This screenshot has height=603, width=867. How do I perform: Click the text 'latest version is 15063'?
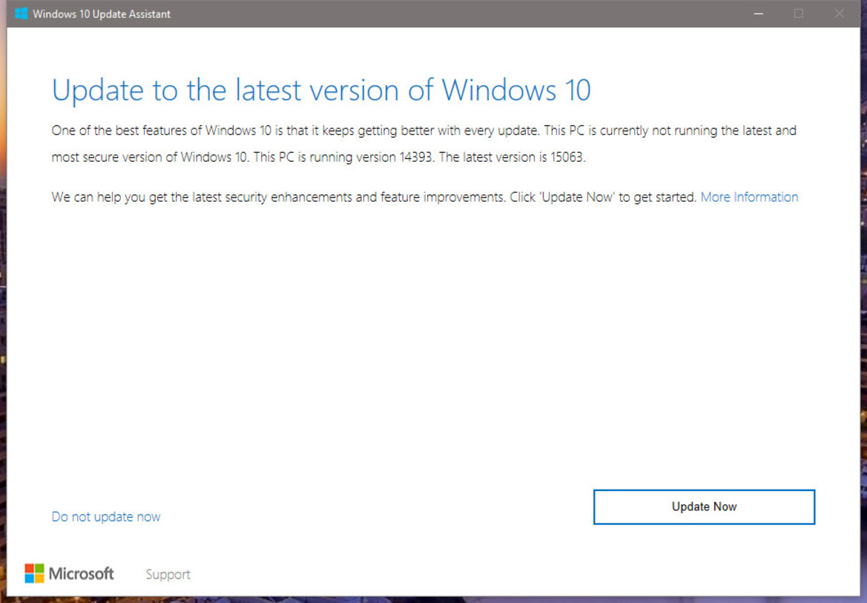tap(523, 157)
